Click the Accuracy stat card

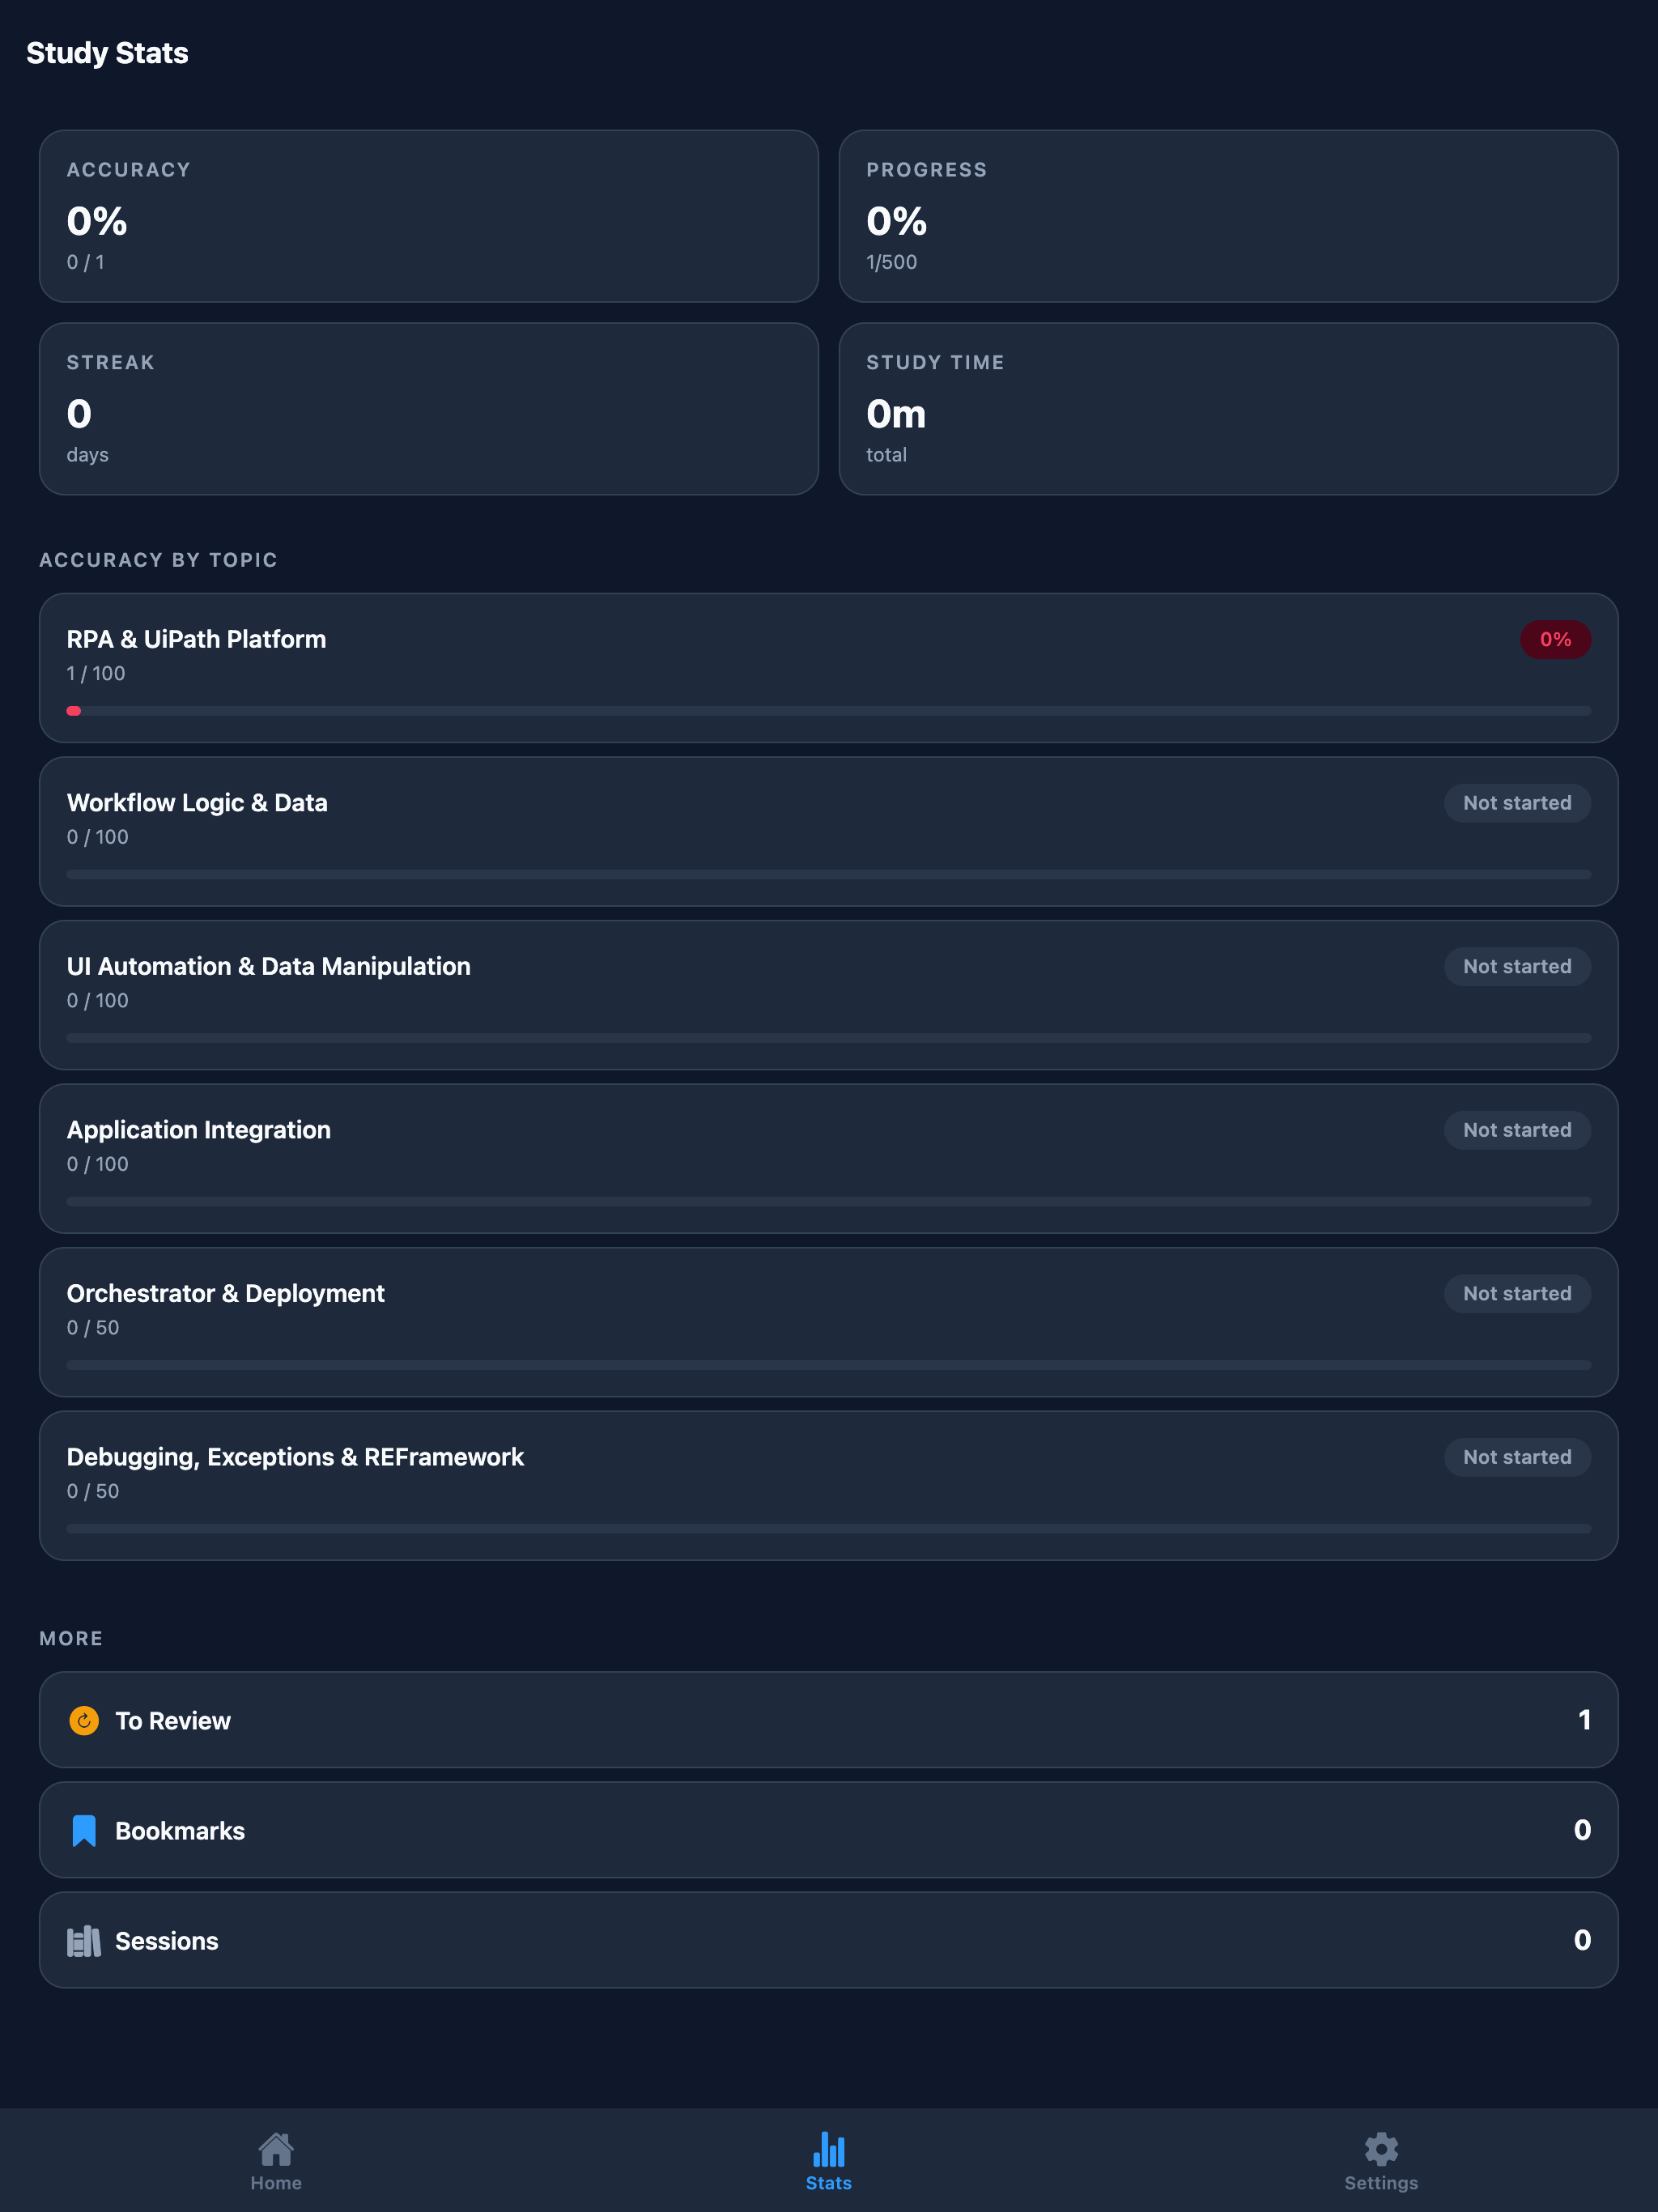click(x=429, y=216)
